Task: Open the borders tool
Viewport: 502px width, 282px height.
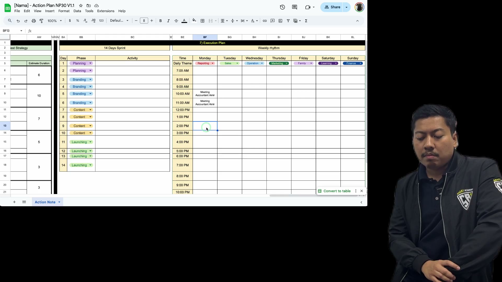Action: point(202,21)
